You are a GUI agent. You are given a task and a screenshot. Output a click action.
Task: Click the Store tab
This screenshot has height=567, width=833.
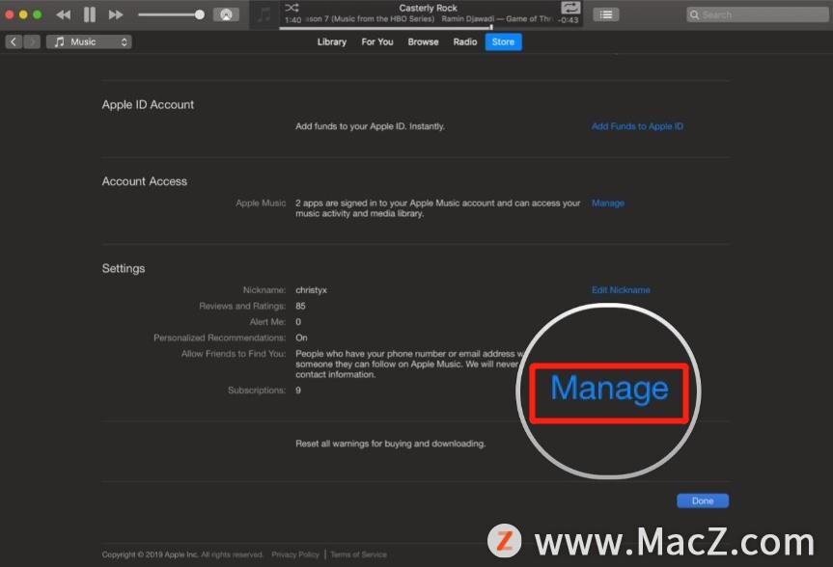point(503,41)
